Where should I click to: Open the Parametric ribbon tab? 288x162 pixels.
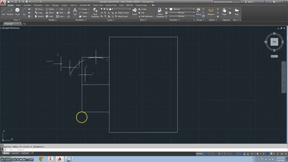pos(38,5)
